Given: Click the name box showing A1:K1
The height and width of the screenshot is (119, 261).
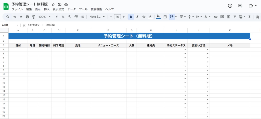Looking at the screenshot, I should 10,25.
